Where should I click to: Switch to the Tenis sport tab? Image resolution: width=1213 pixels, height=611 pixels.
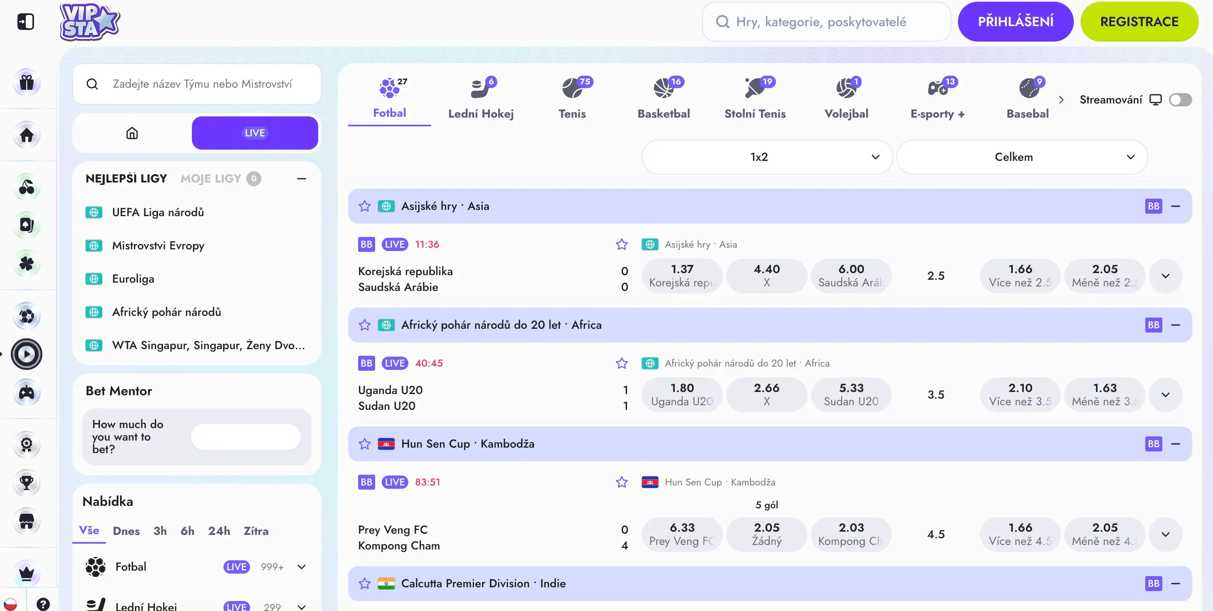click(x=572, y=99)
